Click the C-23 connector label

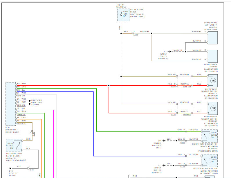click(x=136, y=35)
